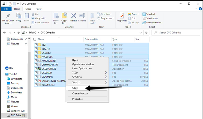
Task: Open the New item dropdown
Action: 105,14
